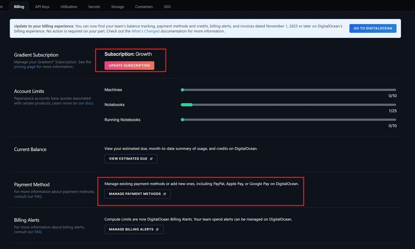
Task: Follow the docs link under Account Limits
Action: (89, 103)
